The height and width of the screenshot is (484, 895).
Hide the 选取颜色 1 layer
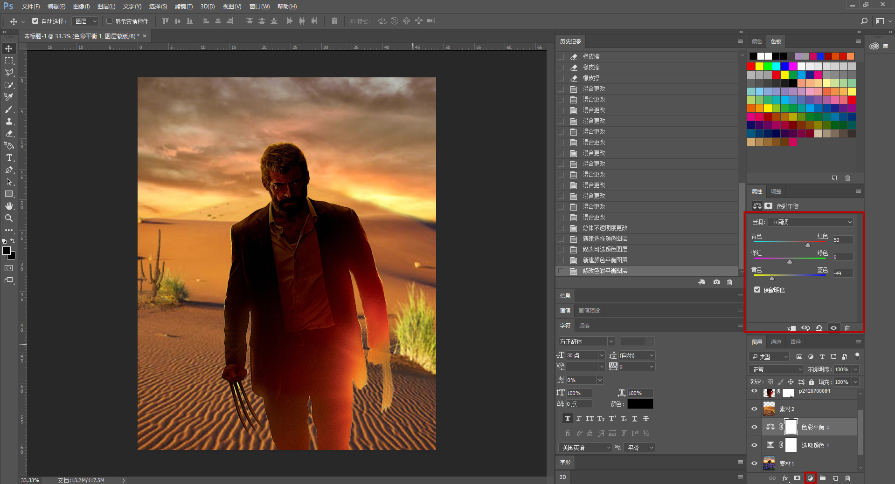(x=754, y=445)
